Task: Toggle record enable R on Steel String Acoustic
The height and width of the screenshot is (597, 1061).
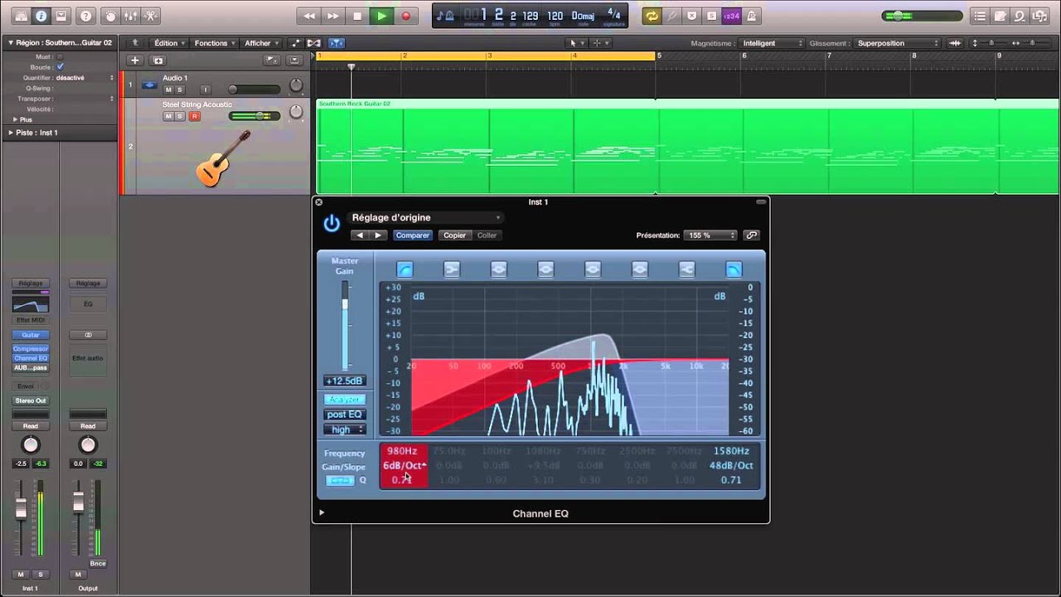Action: coord(195,116)
